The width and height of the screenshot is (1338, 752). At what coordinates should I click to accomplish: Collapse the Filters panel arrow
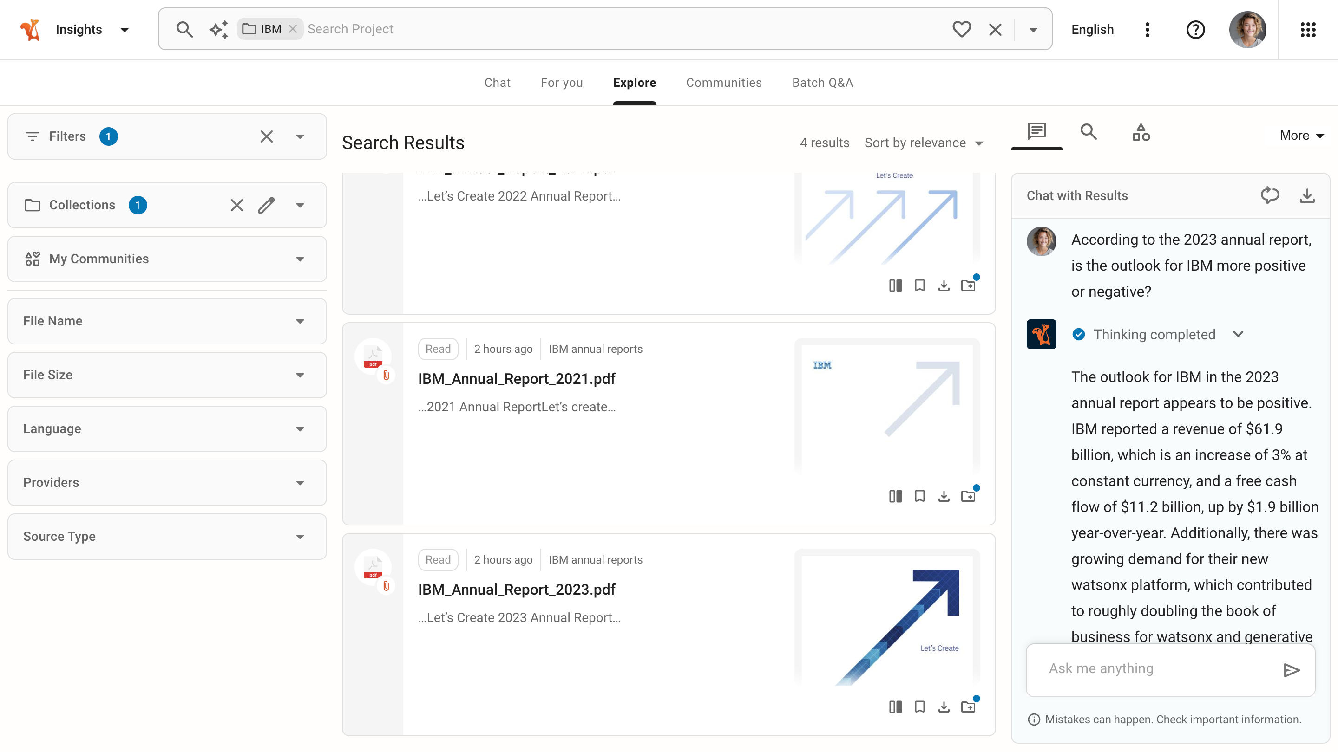[x=300, y=136]
